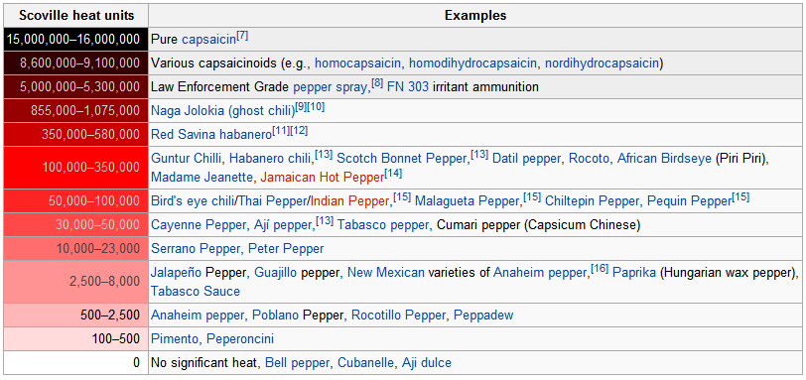Viewport: 806px width, 380px height.
Task: Click the pepper spray link
Action: (x=329, y=87)
